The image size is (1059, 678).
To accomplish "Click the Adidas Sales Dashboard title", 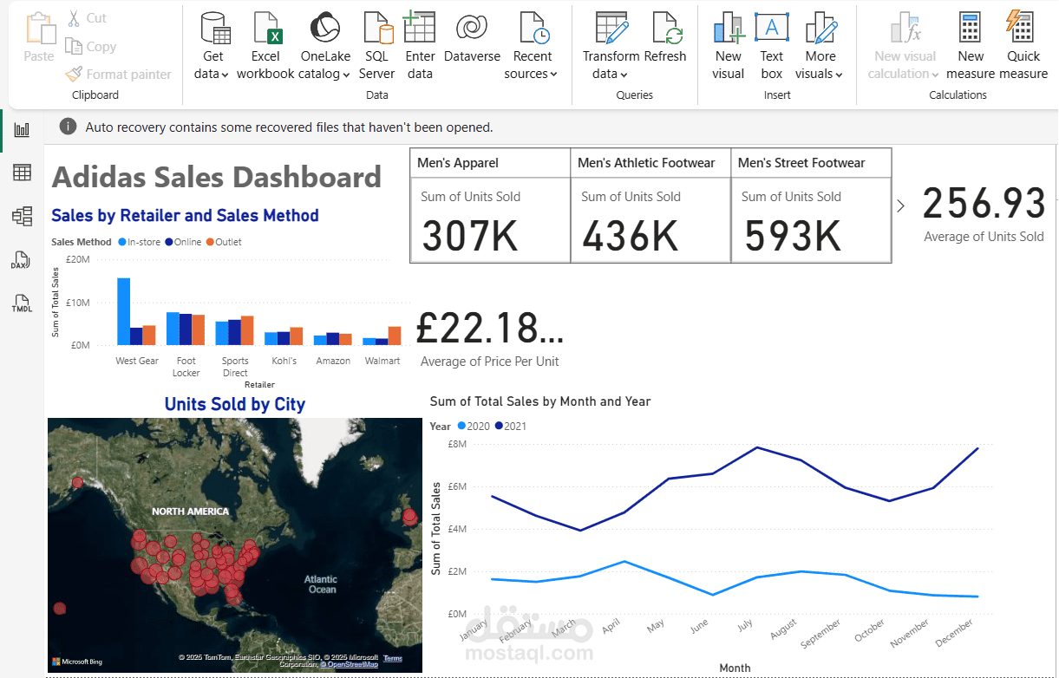I will (x=217, y=178).
